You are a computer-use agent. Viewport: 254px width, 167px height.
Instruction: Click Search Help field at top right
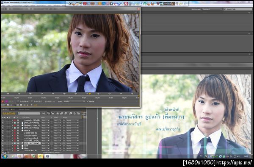238,9
